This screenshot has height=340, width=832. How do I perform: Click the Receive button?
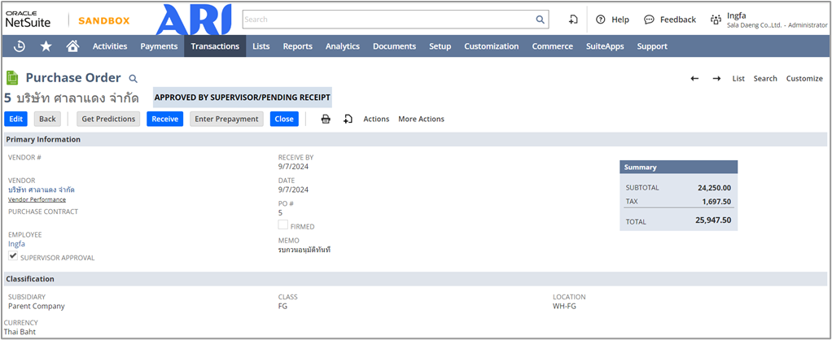pos(164,119)
